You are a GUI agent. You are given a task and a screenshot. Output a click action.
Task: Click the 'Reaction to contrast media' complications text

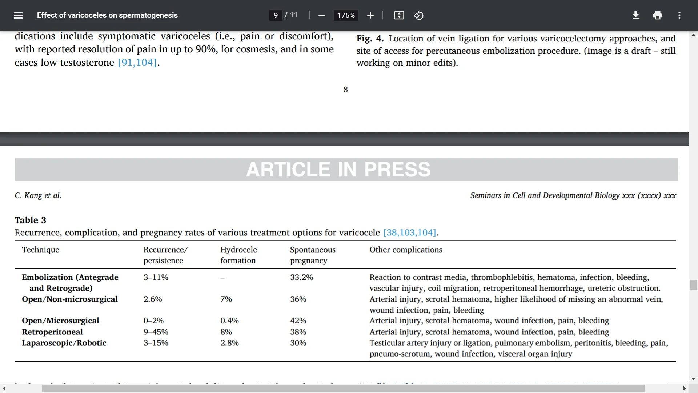(x=418, y=277)
